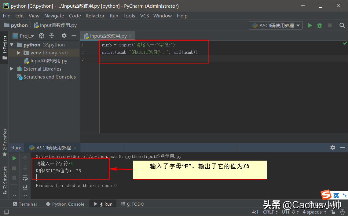
Task: Open the Terminal tool window
Action: pyautogui.click(x=24, y=204)
